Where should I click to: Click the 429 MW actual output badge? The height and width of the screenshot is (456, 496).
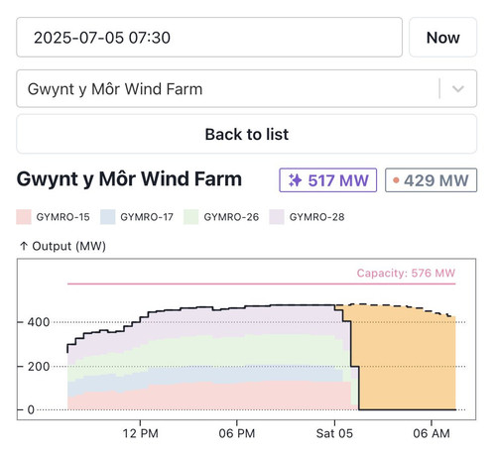coord(431,180)
